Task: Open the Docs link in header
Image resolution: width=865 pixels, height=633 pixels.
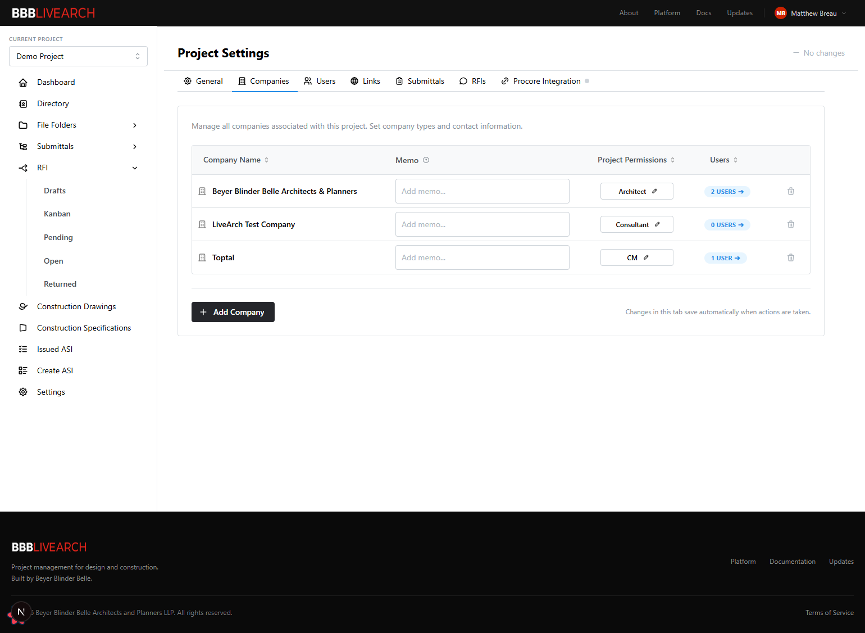Action: [704, 13]
